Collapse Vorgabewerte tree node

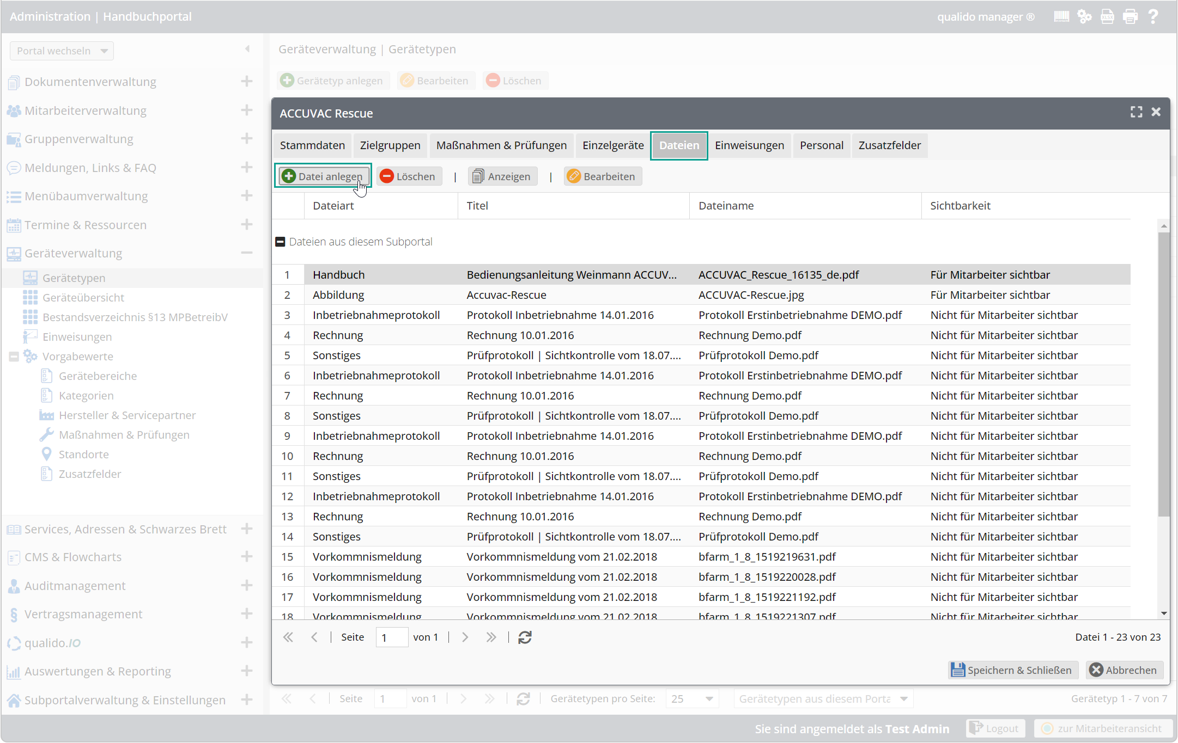click(14, 357)
